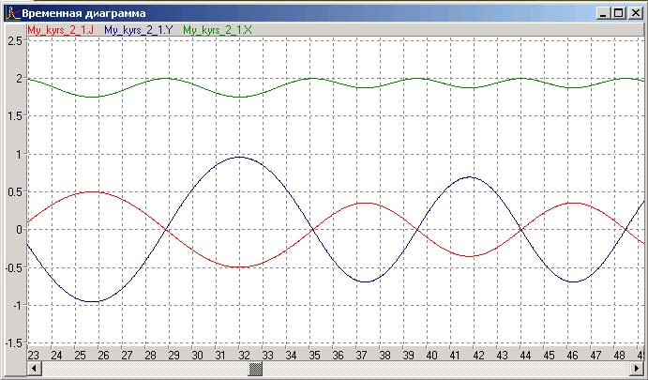
Task: Click the 46 label on time axis
Action: (x=572, y=356)
